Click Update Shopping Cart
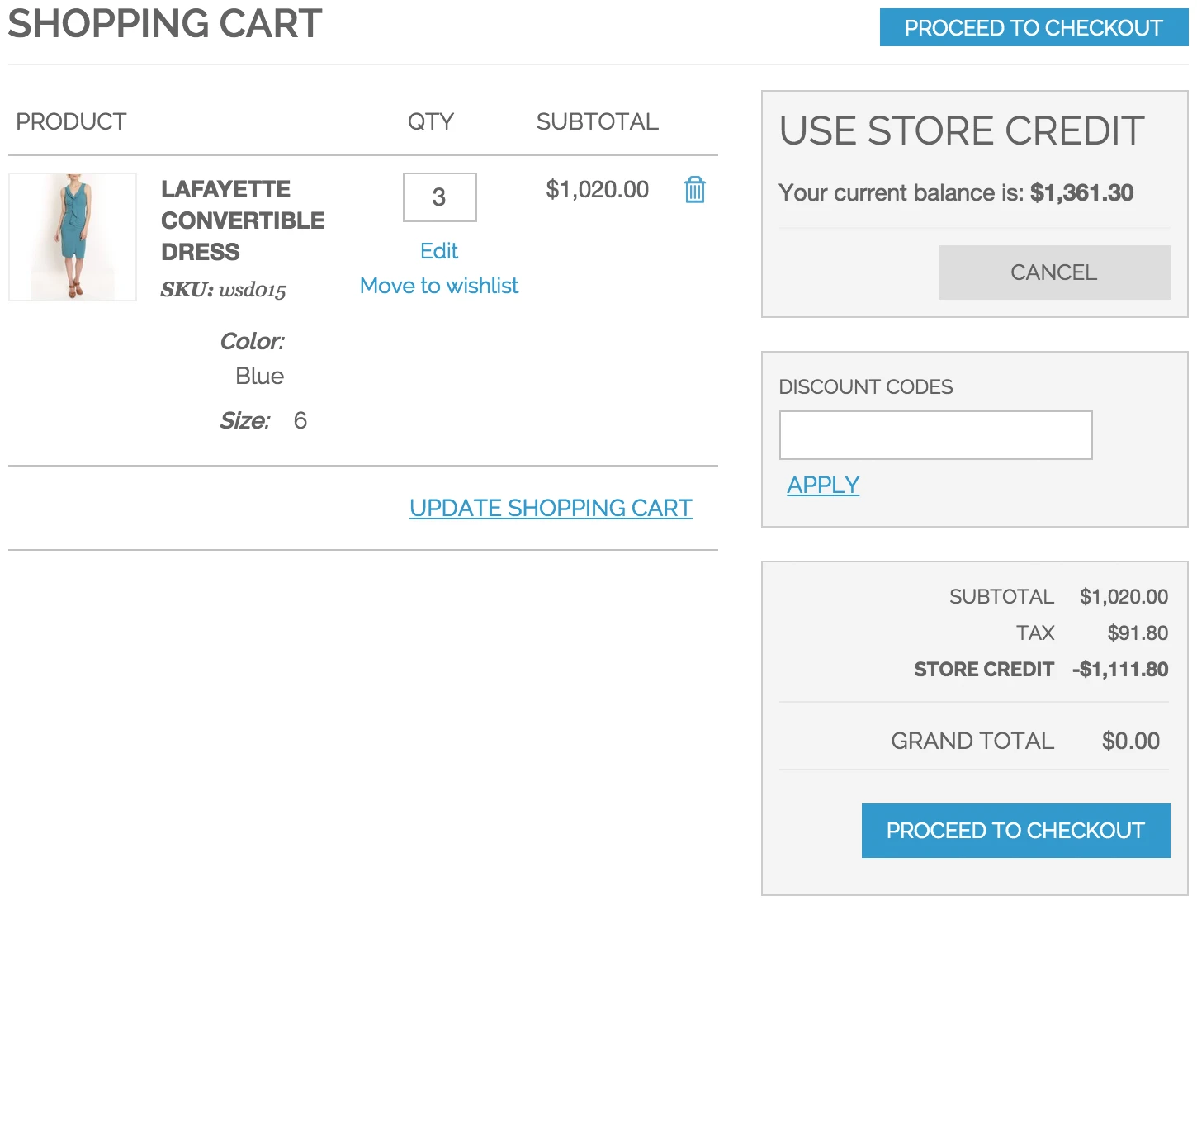 point(551,508)
